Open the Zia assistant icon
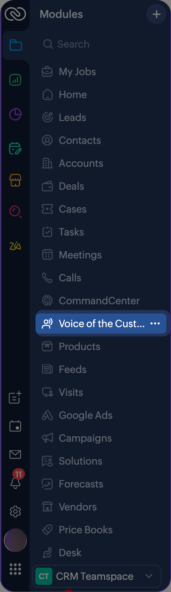The width and height of the screenshot is (171, 592). 15,246
